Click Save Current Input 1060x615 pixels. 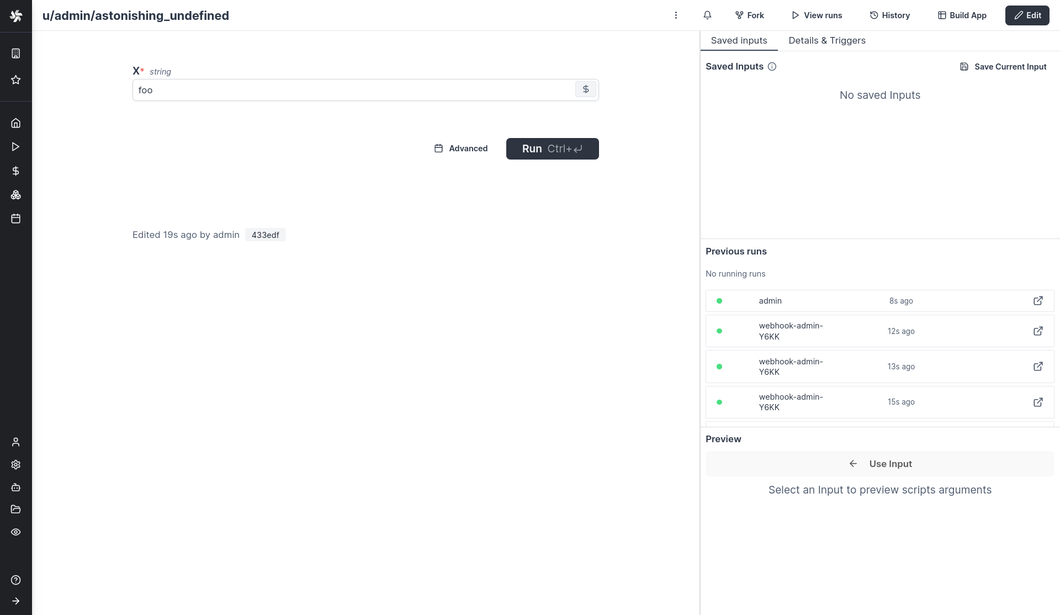pos(1003,67)
